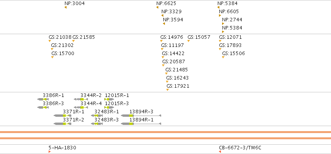This screenshot has height=154, width=331.
Task: Click the GS:15506 insertion marker
Action: tap(223, 57)
